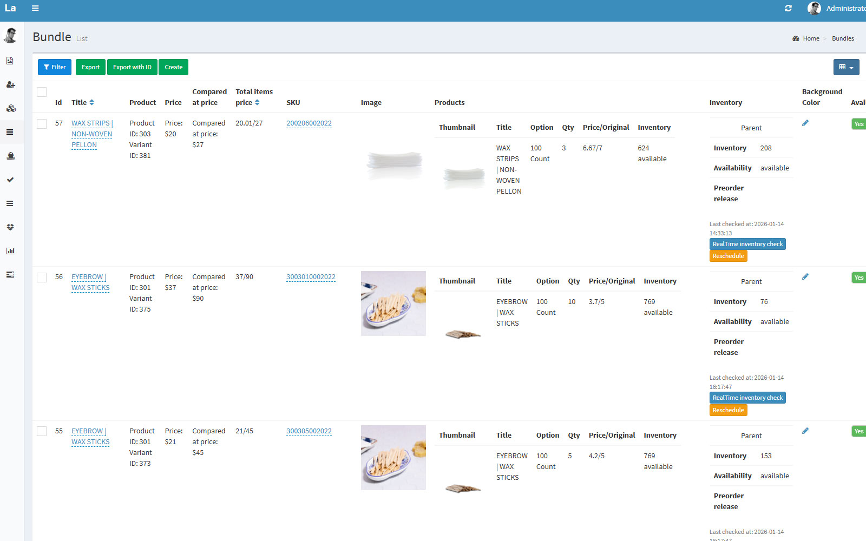Toggle the select-all checkbox in table header
Screen dimensions: 866x541
[42, 92]
